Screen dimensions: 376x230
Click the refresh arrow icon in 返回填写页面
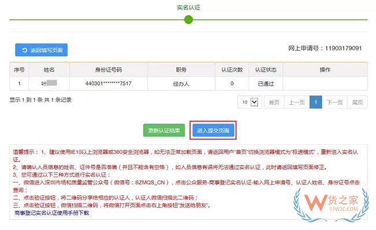click(24, 50)
